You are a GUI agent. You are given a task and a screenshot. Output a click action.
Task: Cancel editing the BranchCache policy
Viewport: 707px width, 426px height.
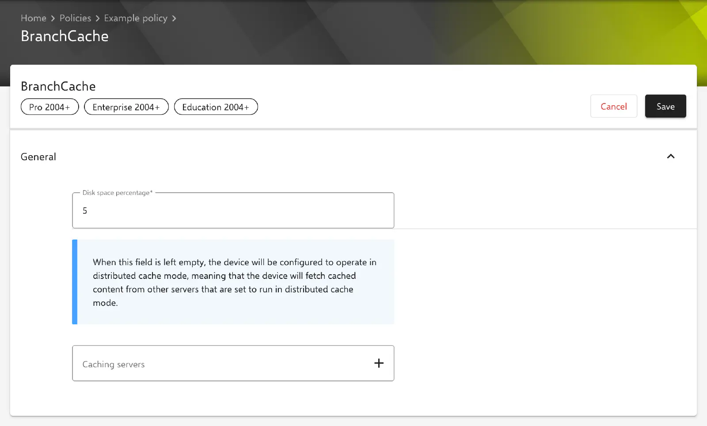coord(613,106)
